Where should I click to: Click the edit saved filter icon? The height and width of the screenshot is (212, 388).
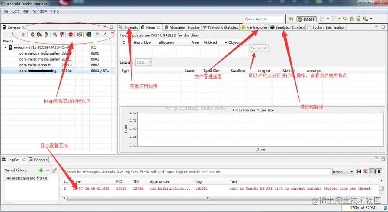pos(55,170)
